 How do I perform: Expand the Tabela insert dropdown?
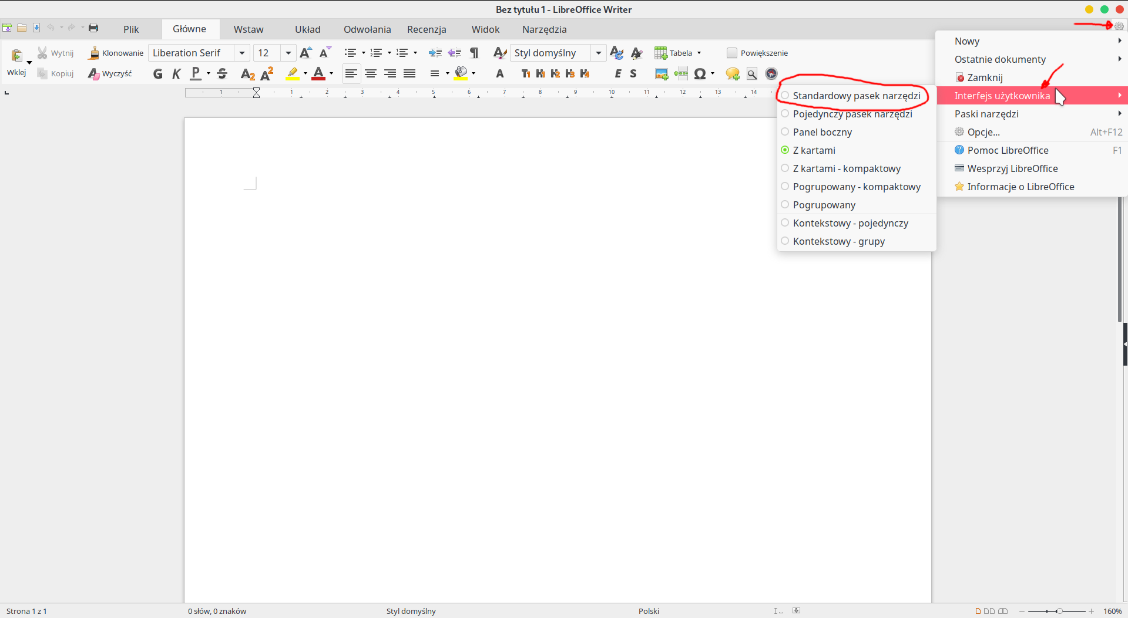(x=699, y=53)
